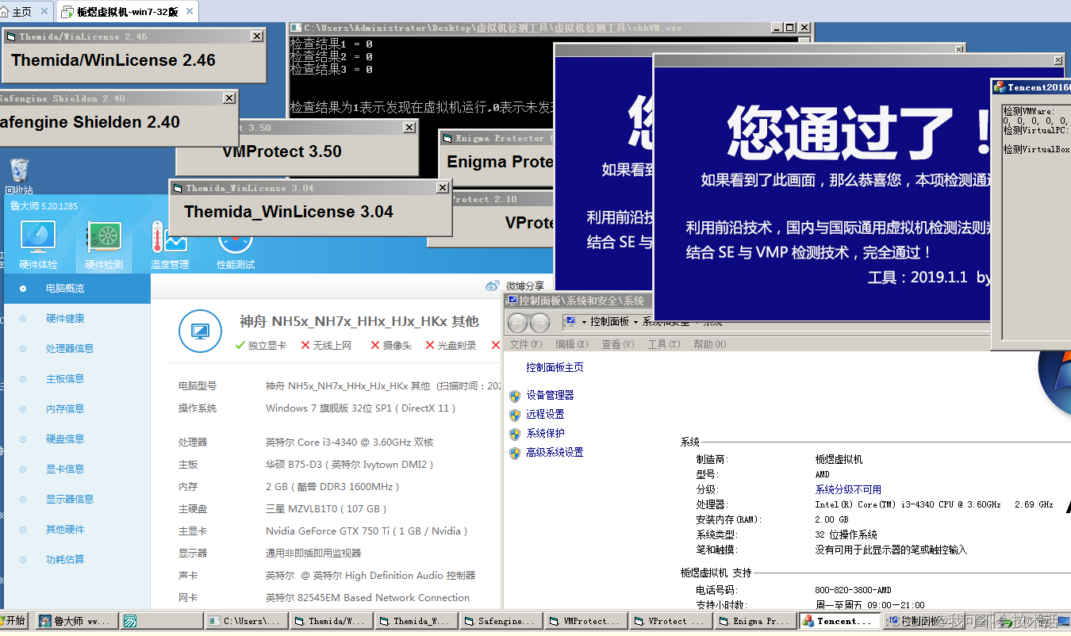
Task: Open 性能测试 gauge icon
Action: [236, 241]
